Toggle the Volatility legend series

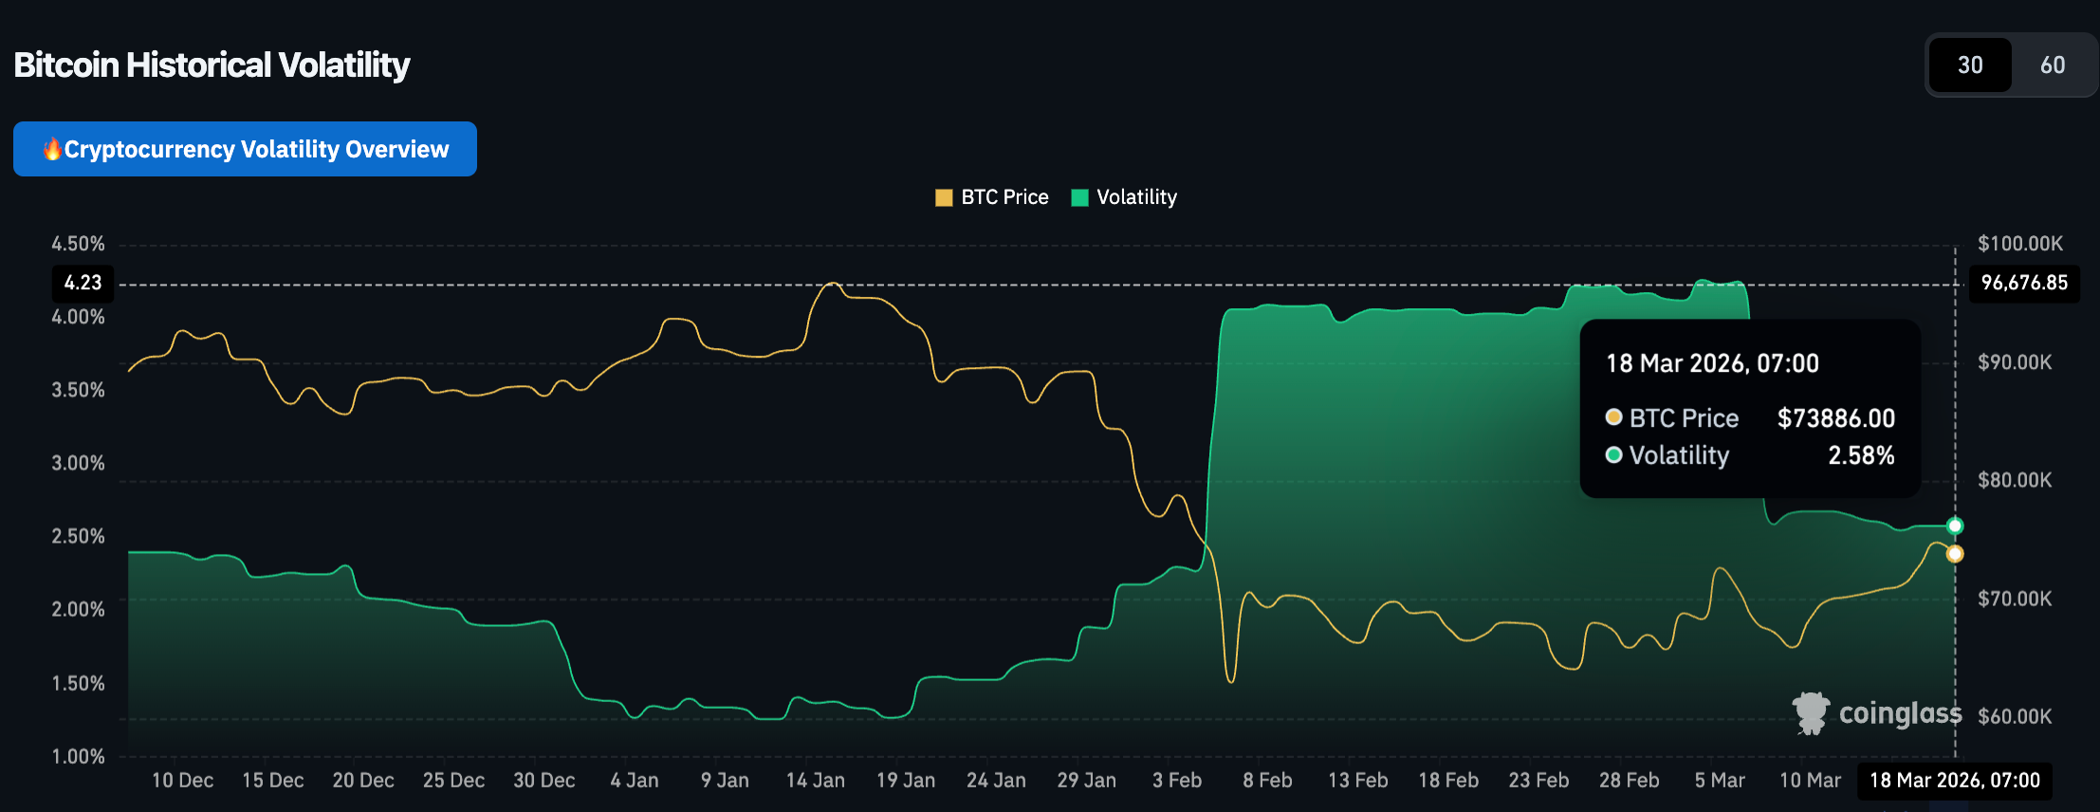click(x=1135, y=197)
